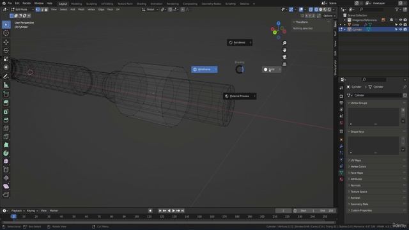This screenshot has width=409, height=230.
Task: Collapse the Vertex Groups panel
Action: pos(359,103)
